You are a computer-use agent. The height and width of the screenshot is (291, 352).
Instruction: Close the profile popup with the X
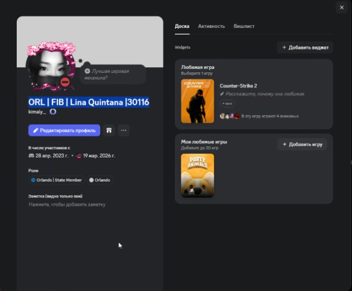tap(341, 7)
